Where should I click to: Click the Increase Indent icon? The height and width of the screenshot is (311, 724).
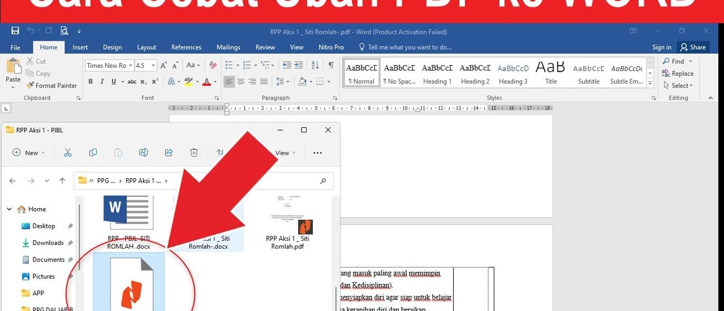tap(299, 66)
